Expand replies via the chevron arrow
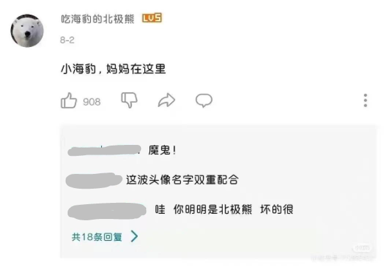 click(x=134, y=236)
